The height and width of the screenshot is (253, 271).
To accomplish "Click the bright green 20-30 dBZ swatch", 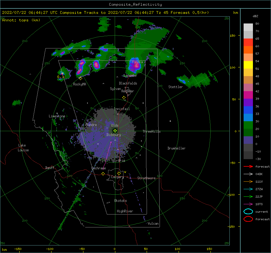I will click(x=248, y=125).
